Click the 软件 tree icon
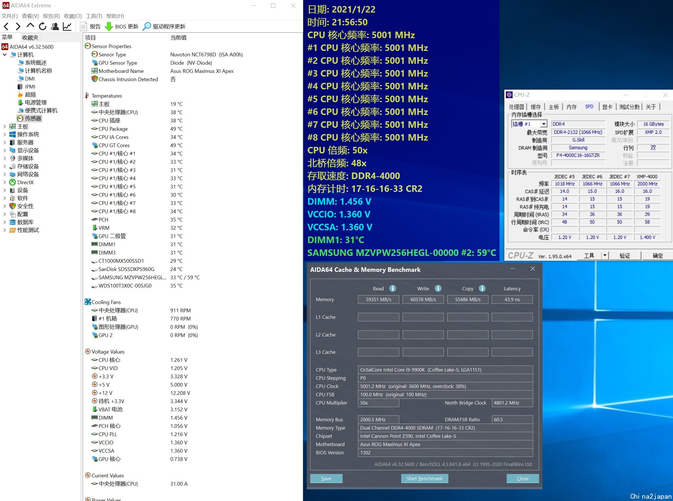673x501 pixels. [13, 198]
